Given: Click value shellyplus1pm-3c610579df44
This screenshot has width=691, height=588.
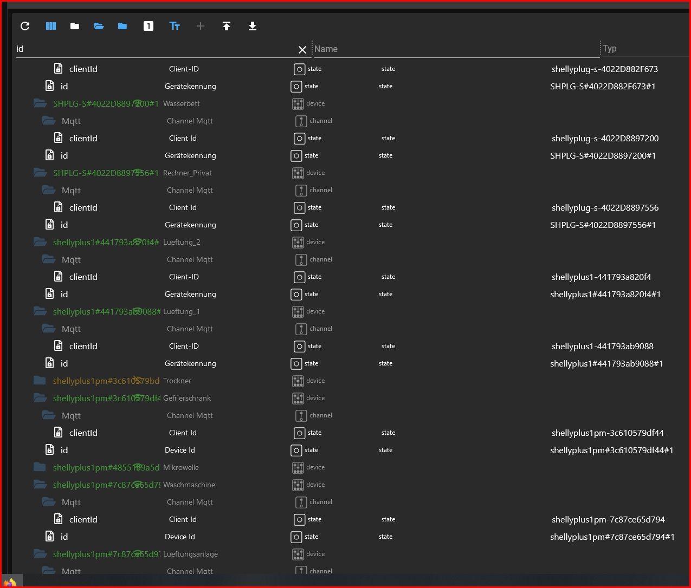Looking at the screenshot, I should point(608,433).
